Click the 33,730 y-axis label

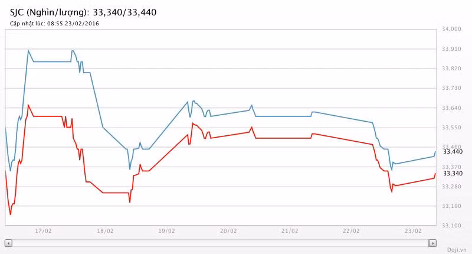452,88
